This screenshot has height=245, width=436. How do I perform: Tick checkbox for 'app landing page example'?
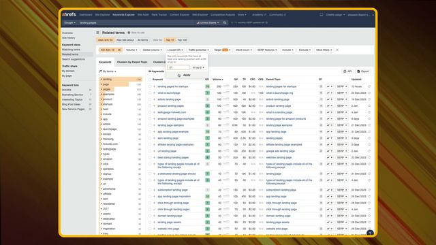click(x=150, y=131)
